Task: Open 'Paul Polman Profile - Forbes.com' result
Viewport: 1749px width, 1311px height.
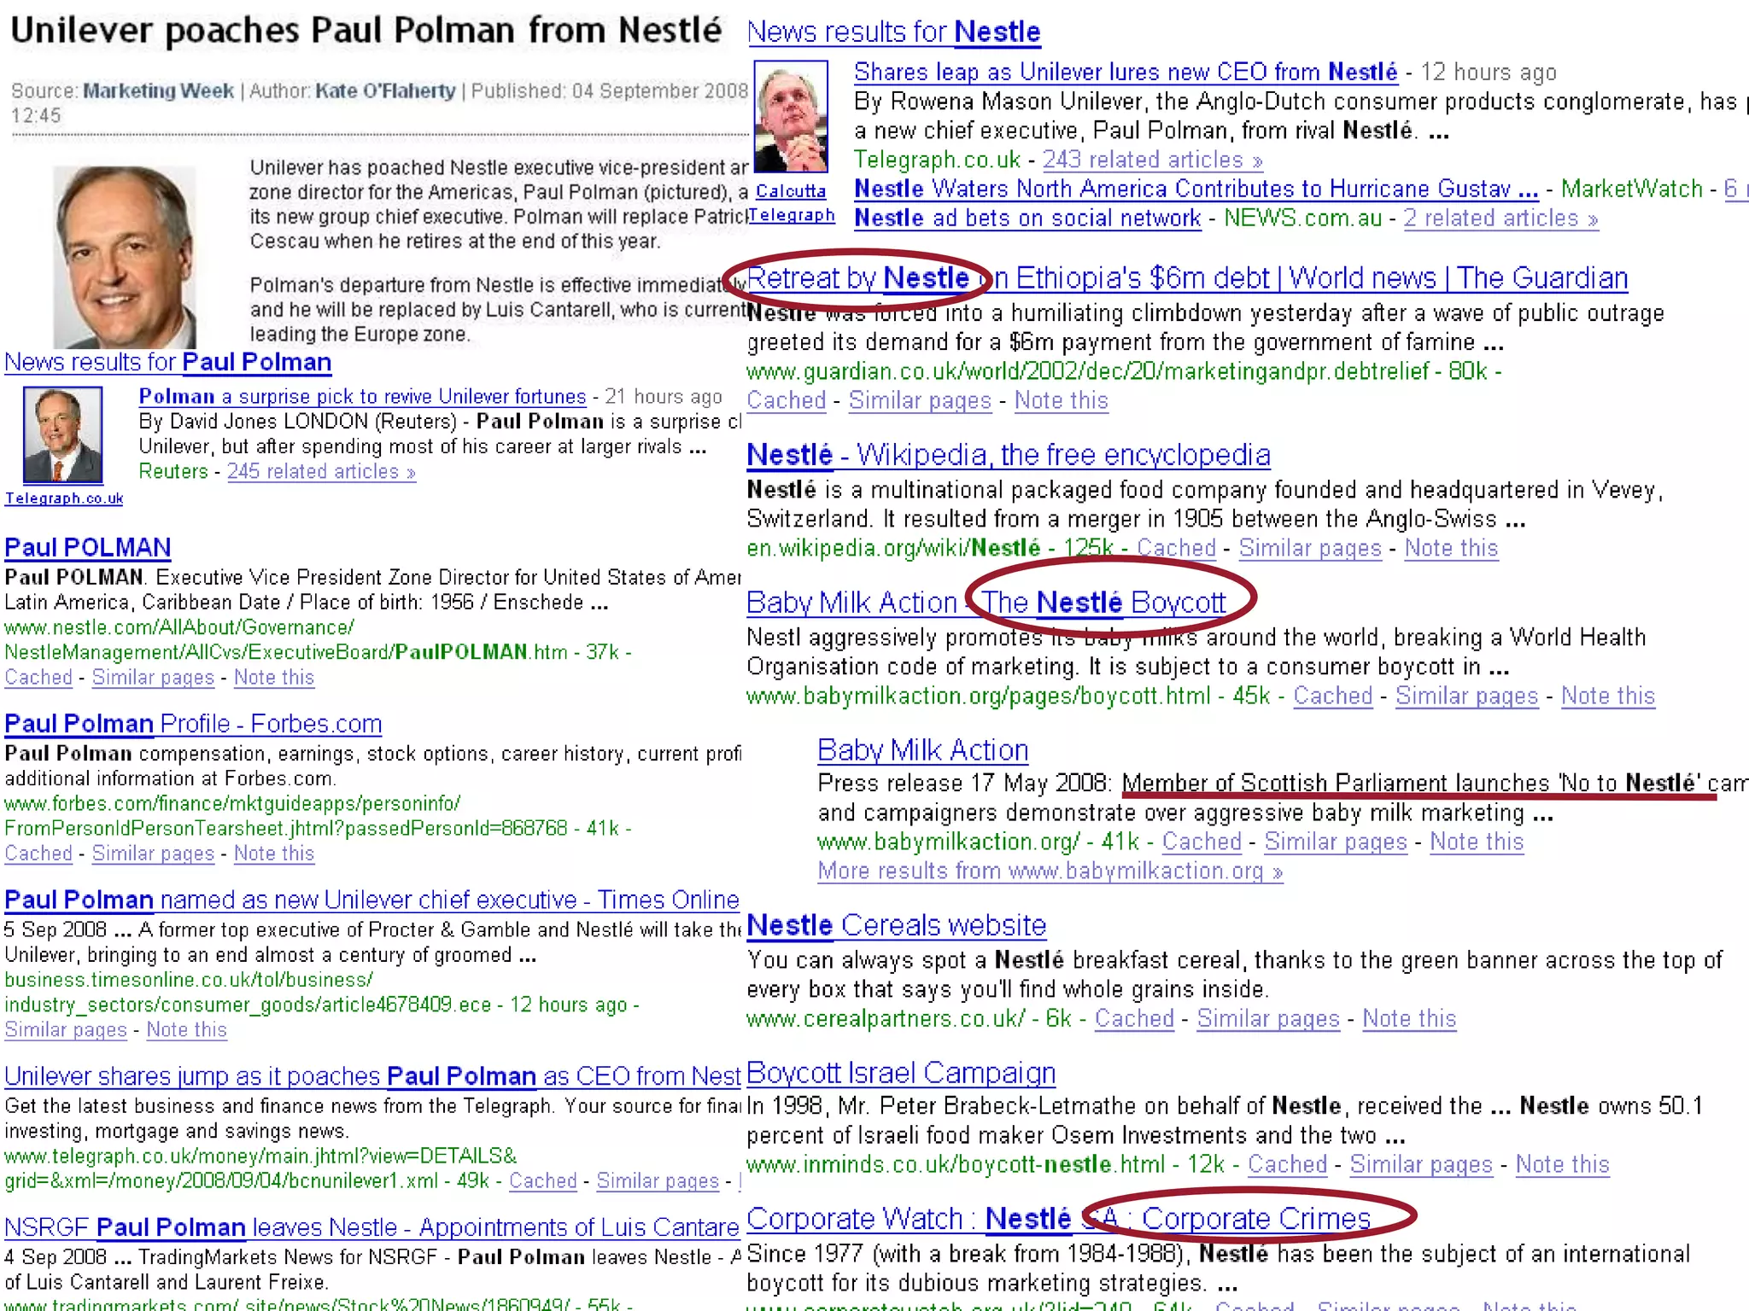Action: (193, 724)
